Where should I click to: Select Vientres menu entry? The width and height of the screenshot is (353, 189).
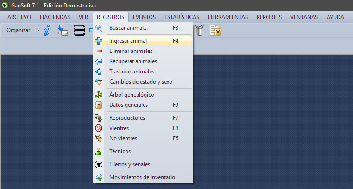tap(143, 128)
